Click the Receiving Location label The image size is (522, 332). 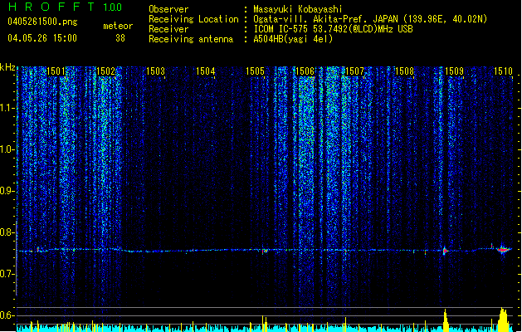(193, 19)
